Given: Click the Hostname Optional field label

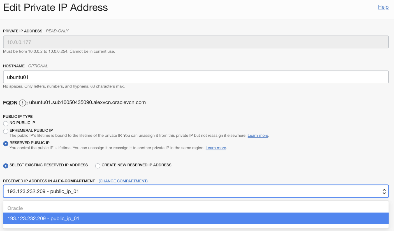Looking at the screenshot, I should pyautogui.click(x=26, y=66).
